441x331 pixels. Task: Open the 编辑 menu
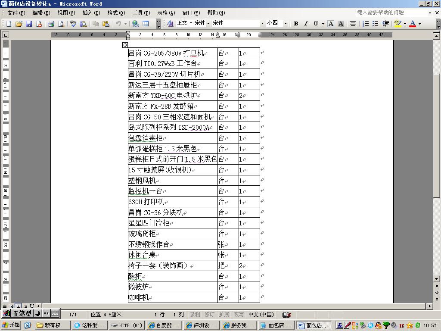pos(41,13)
